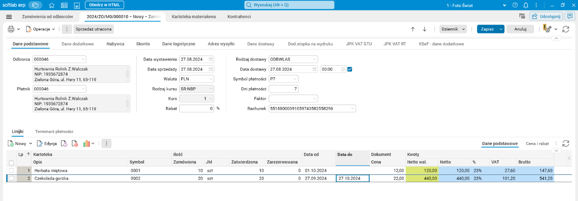
Task: Expand the Płatnik 000046 dropdown
Action: 83,89
